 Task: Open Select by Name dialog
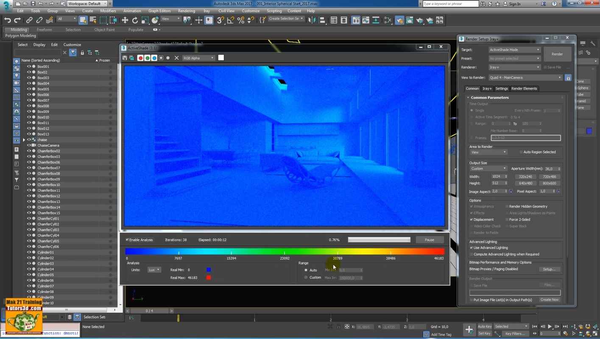coord(93,20)
